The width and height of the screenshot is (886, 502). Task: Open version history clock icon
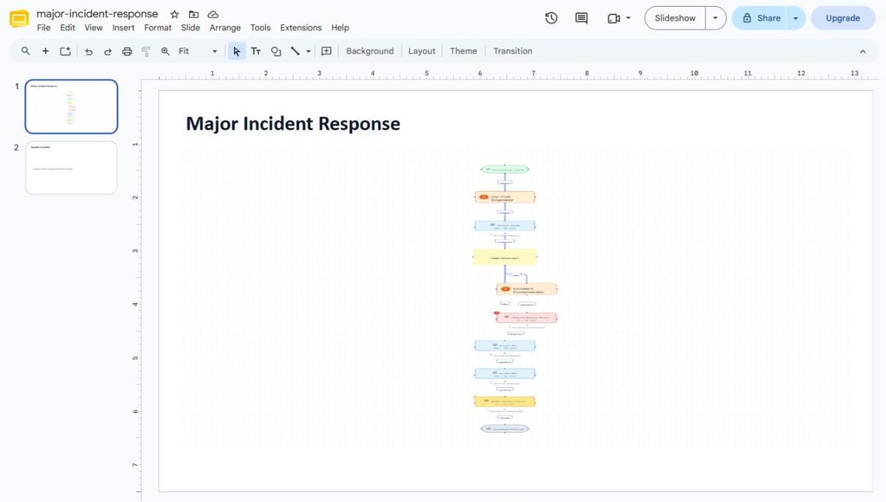tap(552, 18)
